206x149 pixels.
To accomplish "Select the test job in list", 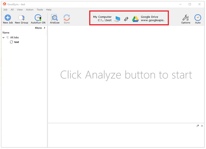I will click(16, 42).
